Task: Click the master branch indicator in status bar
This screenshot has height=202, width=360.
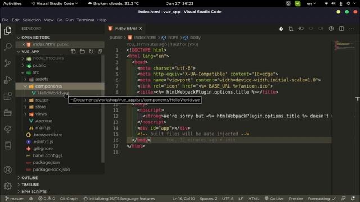Action: 14,199
